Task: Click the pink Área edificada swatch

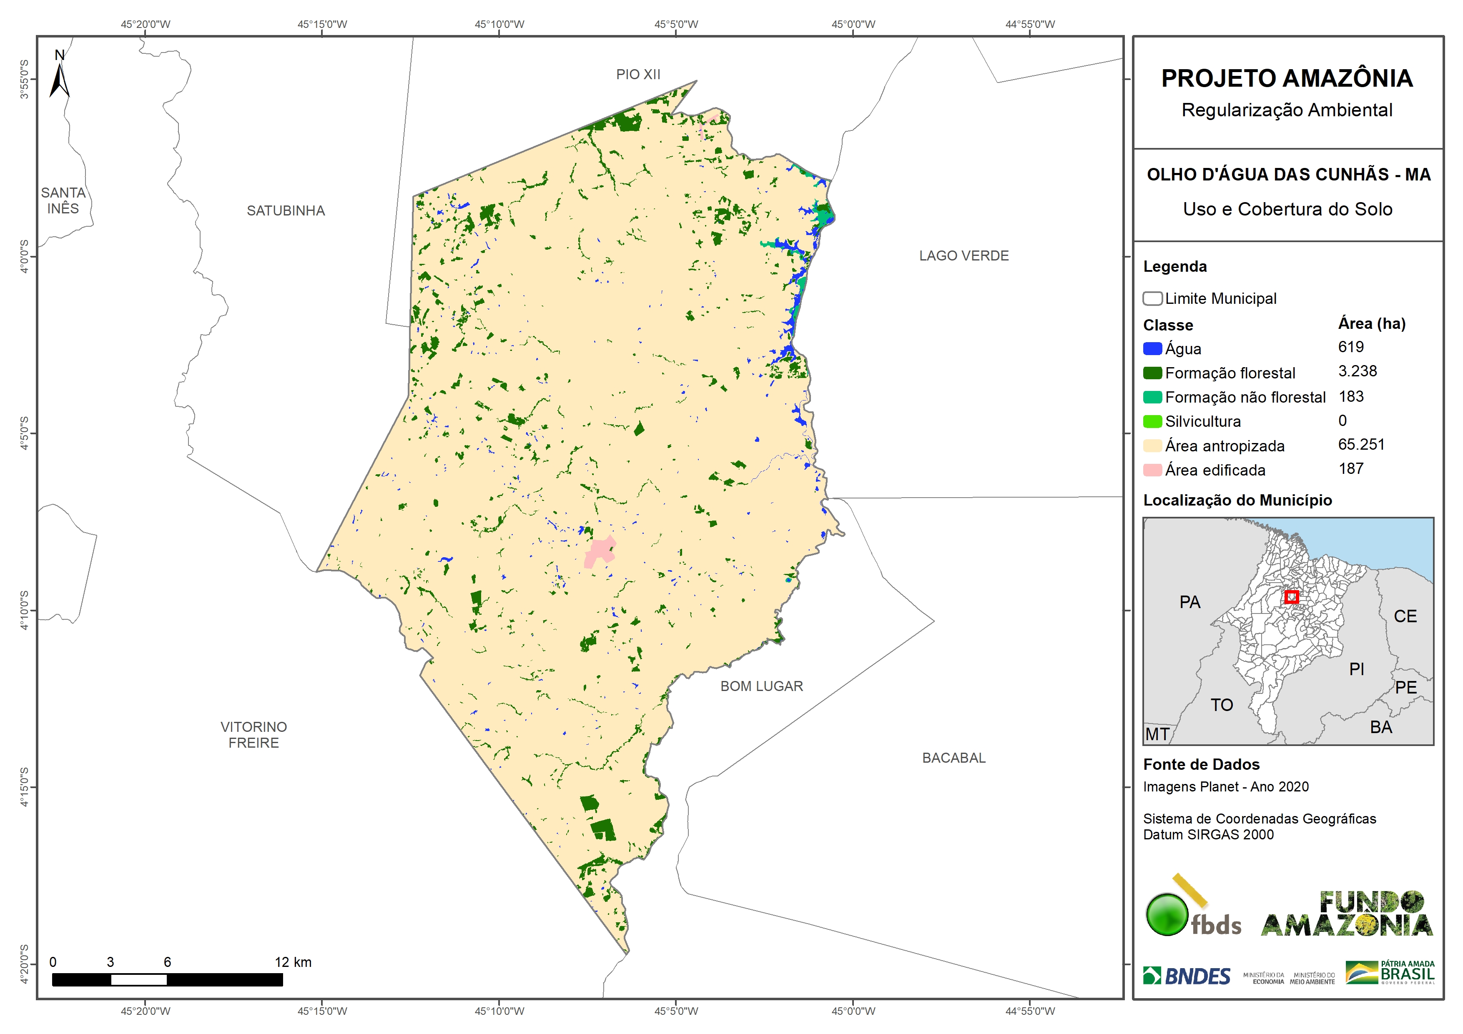Action: [x=1152, y=470]
